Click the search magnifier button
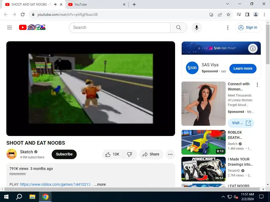 179,27
